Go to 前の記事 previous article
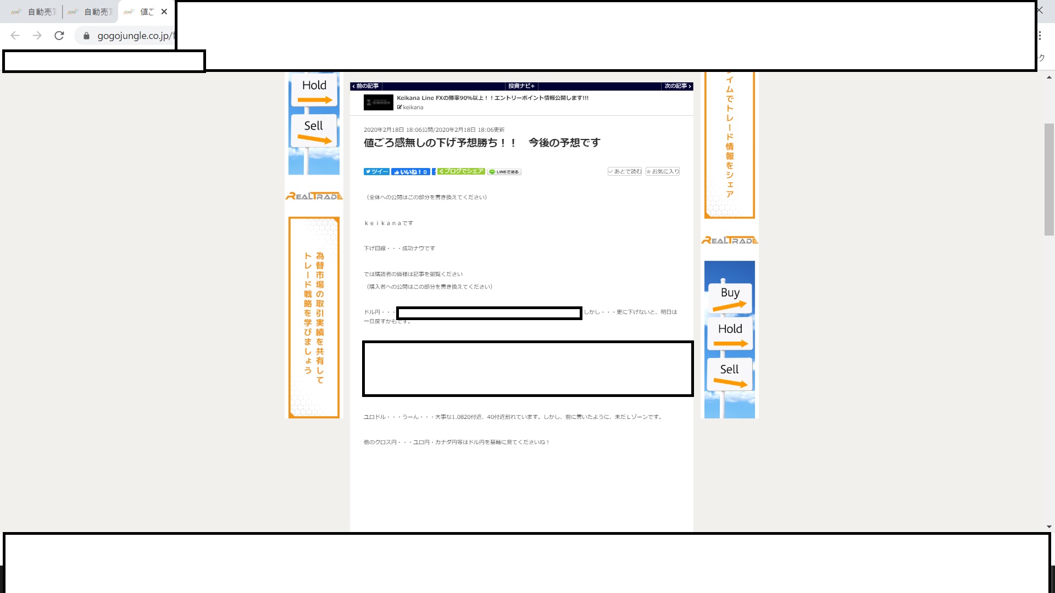The height and width of the screenshot is (593, 1055). click(366, 86)
